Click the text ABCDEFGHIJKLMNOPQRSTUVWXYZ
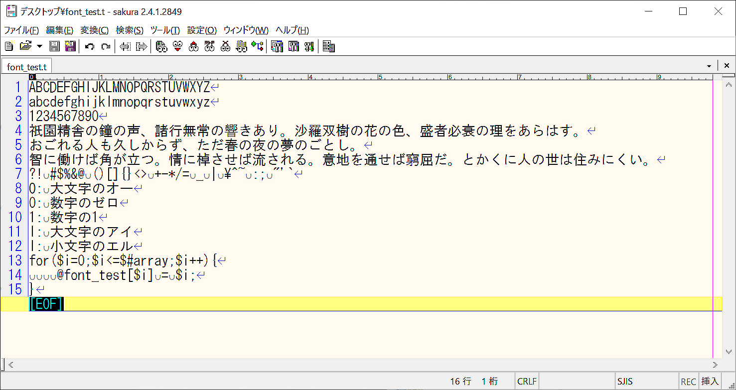 point(120,88)
